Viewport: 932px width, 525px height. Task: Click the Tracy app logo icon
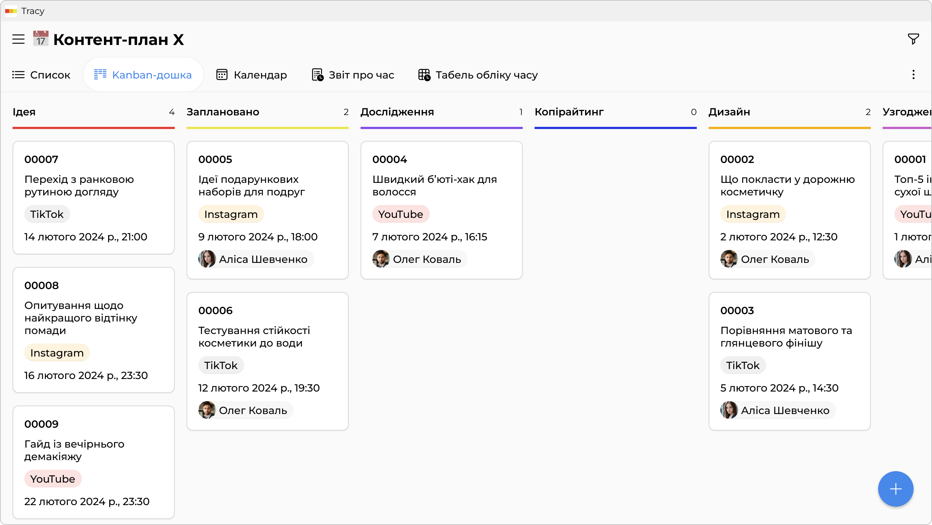point(11,11)
